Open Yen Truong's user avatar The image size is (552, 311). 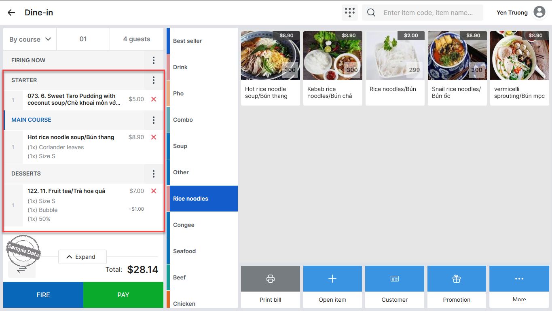coord(539,13)
